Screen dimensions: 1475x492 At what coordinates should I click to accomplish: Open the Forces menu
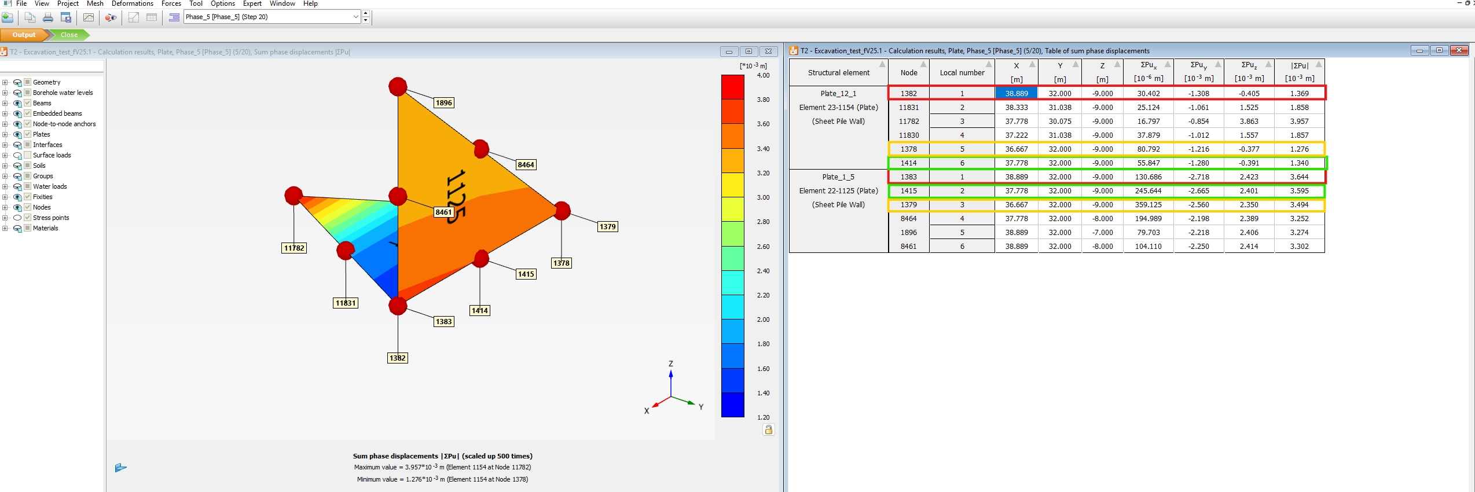pyautogui.click(x=171, y=3)
